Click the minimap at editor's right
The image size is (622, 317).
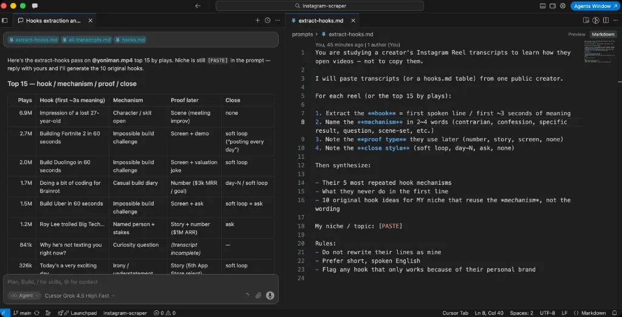click(600, 52)
